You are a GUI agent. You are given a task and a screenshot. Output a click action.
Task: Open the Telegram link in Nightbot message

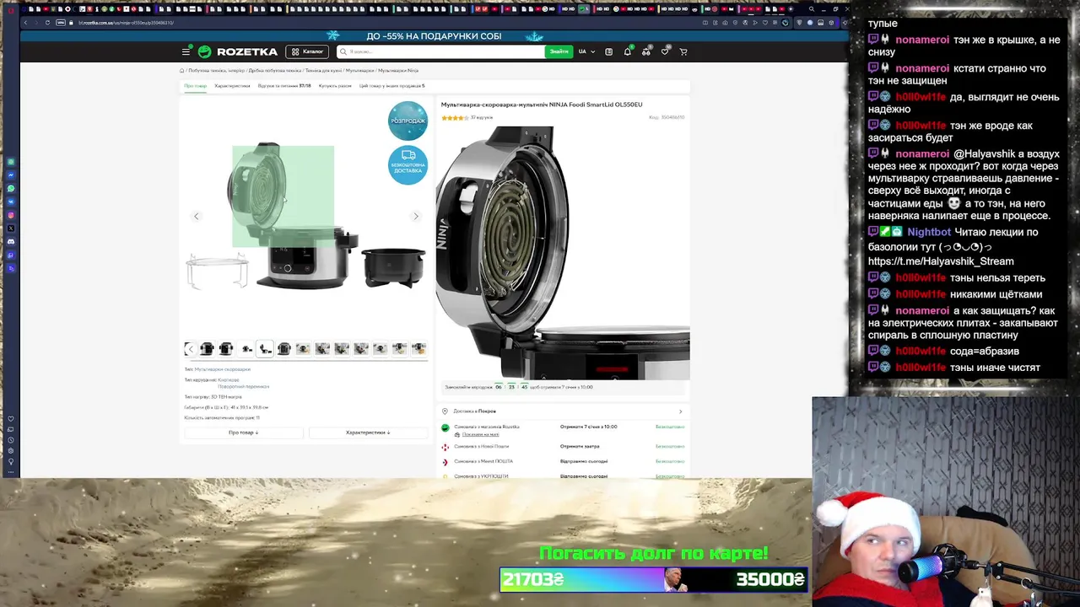pos(941,261)
